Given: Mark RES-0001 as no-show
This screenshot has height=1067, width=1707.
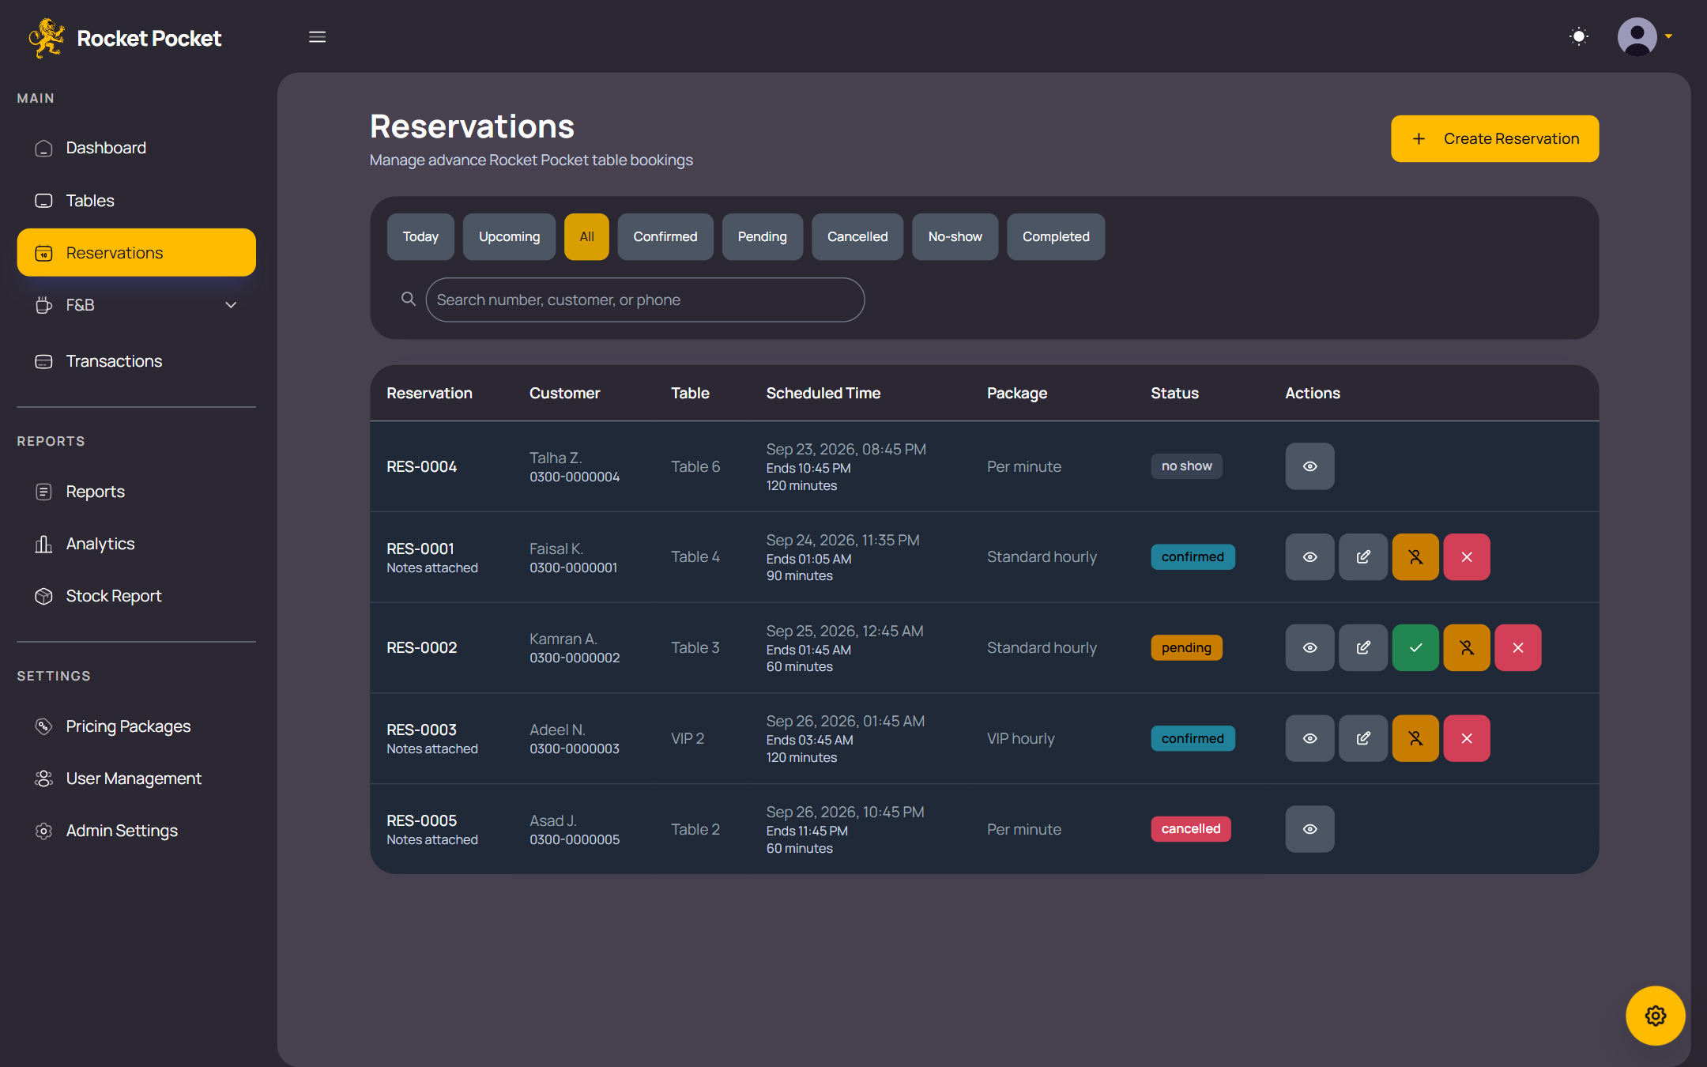Looking at the screenshot, I should [x=1415, y=557].
